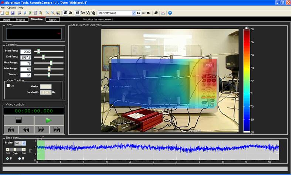Image resolution: width=292 pixels, height=175 pixels.
Task: Select 1/12 octave band analysis
Action: coord(93,13)
